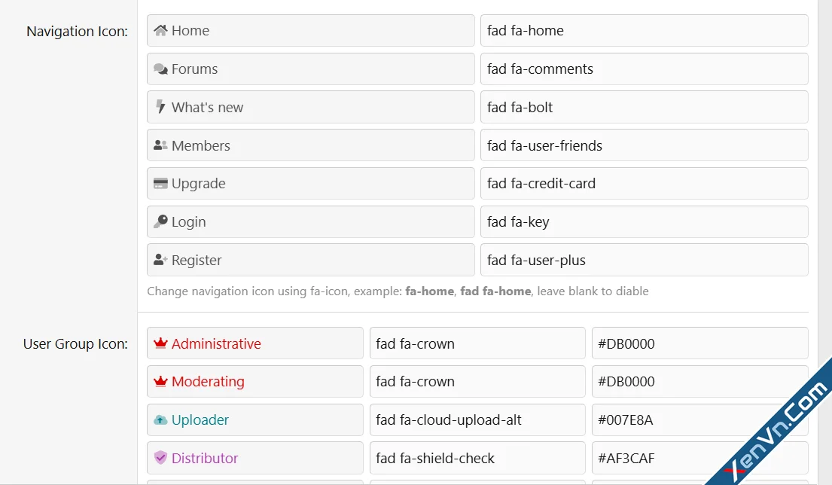Click the Distributor shield check icon
832x485 pixels.
(x=160, y=457)
